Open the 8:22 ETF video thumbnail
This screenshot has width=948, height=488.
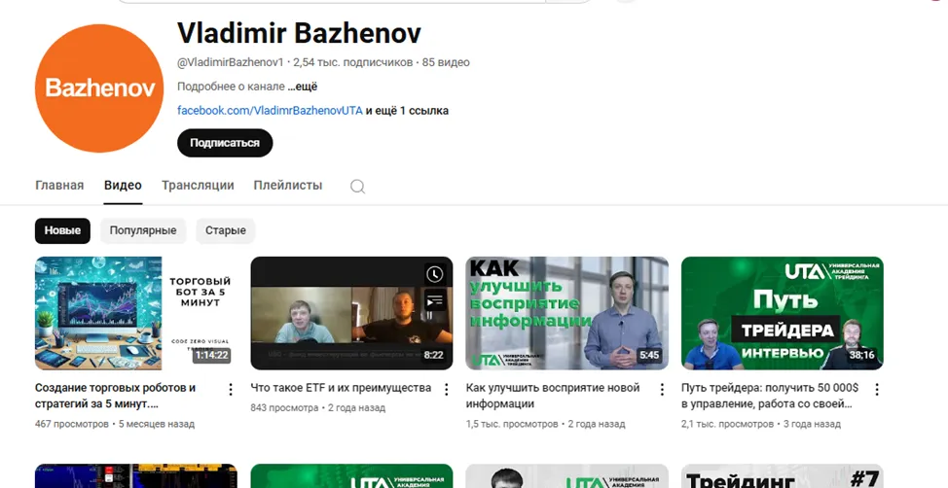pyautogui.click(x=351, y=313)
